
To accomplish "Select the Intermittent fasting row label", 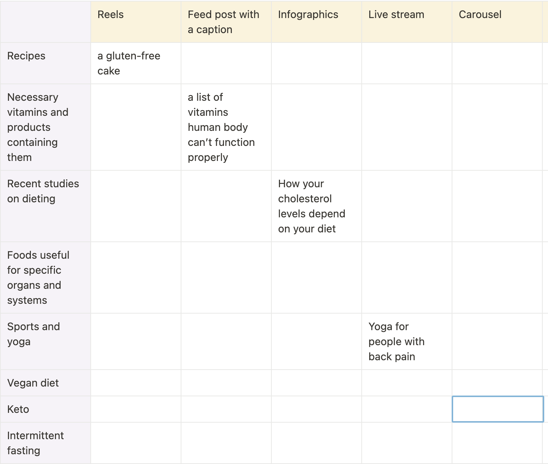I will coord(45,443).
